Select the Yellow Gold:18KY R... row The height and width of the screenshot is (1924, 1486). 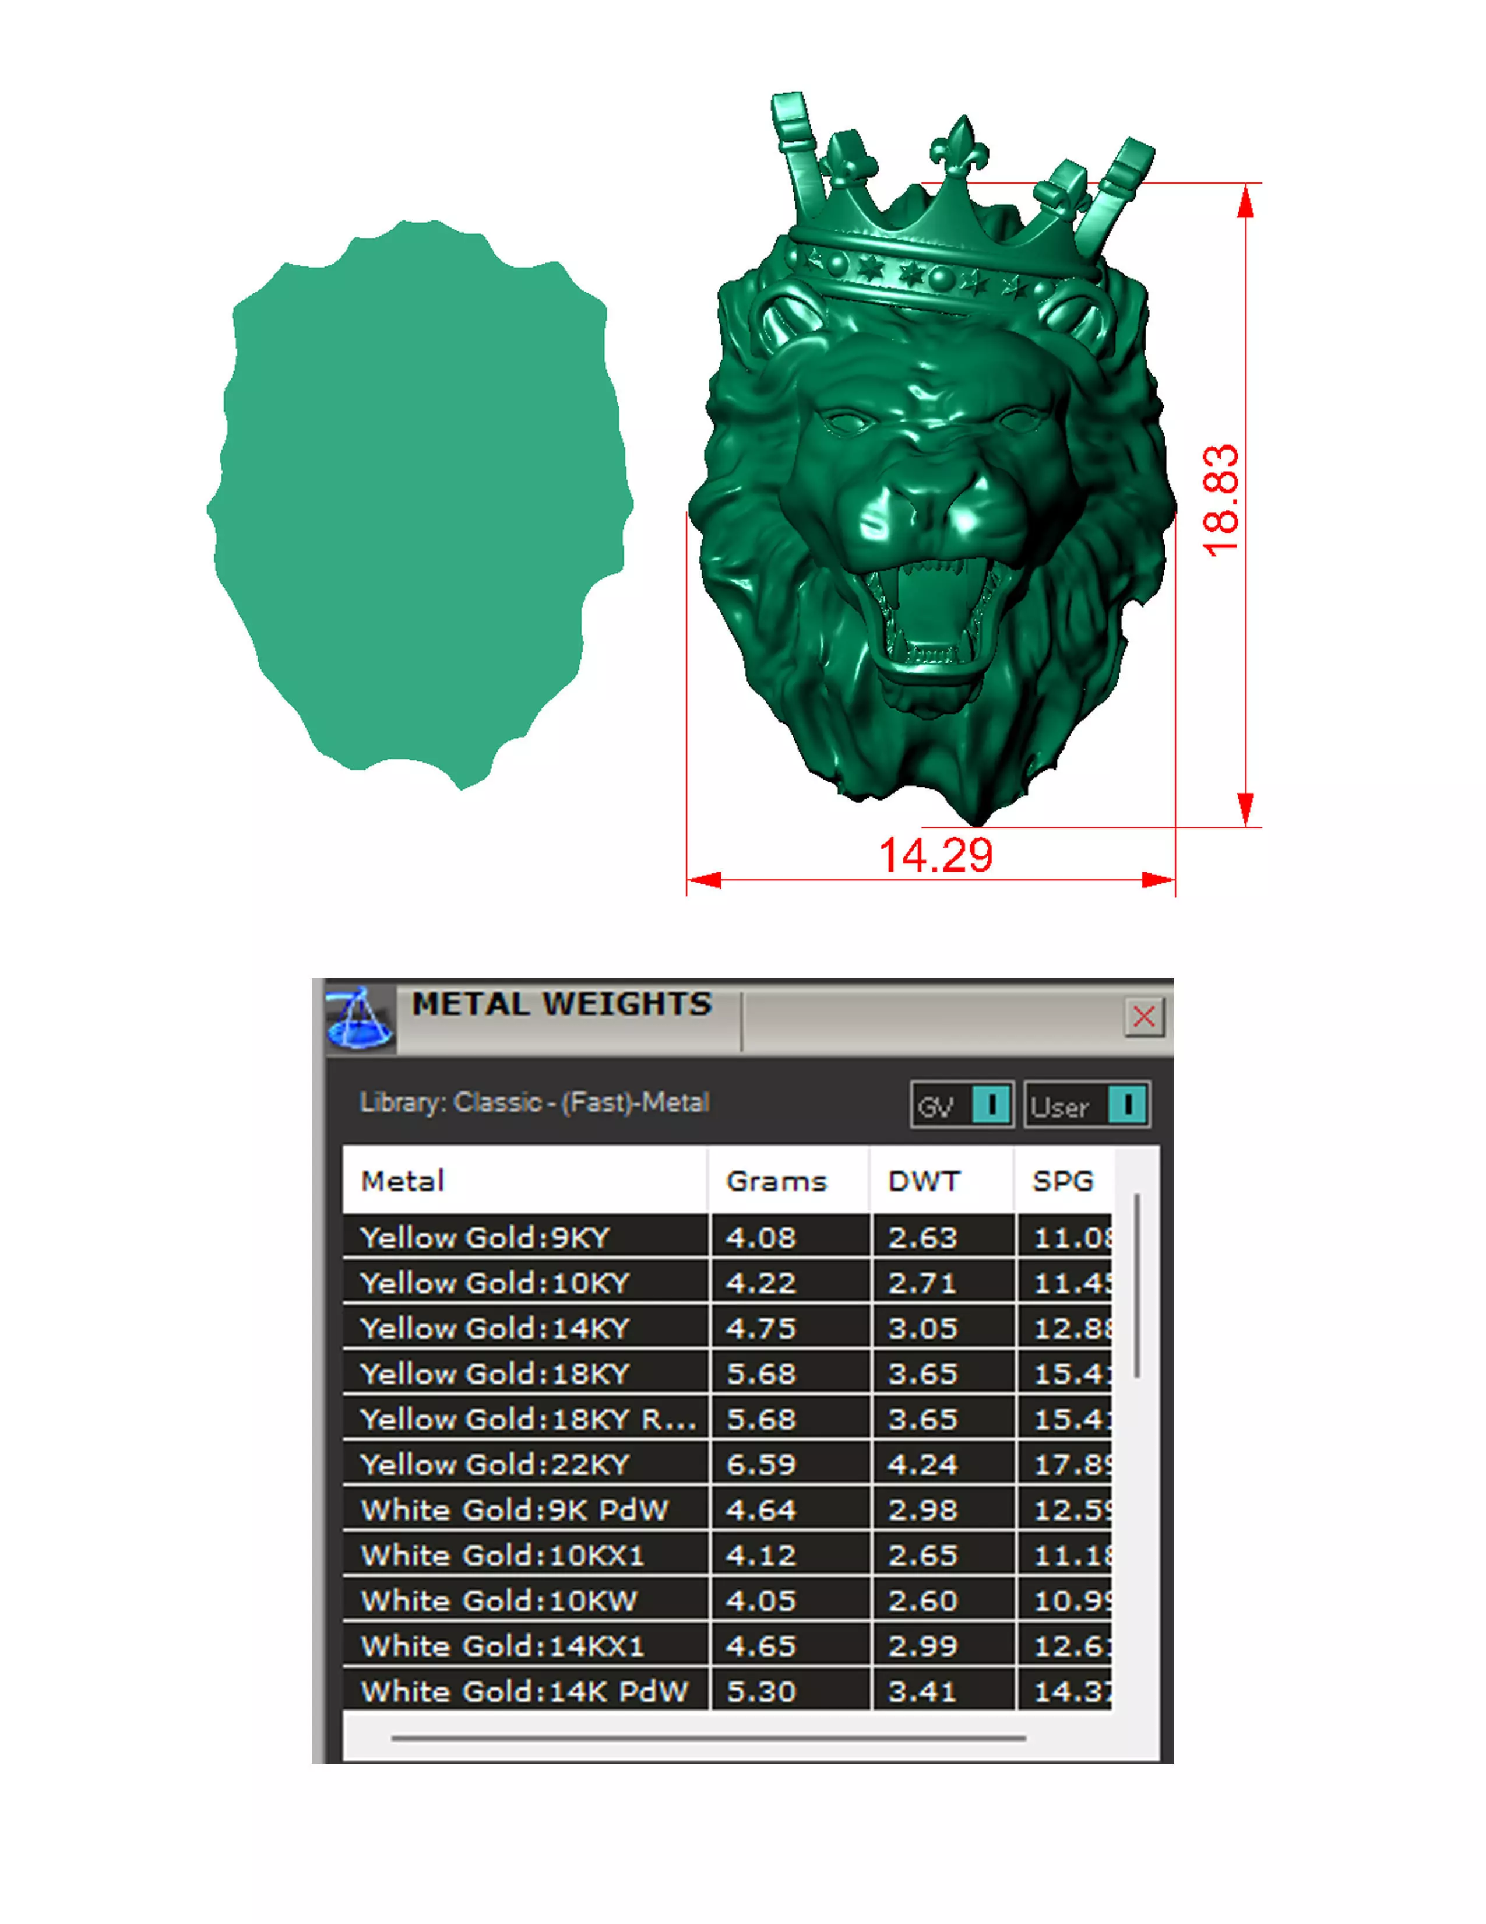727,1419
